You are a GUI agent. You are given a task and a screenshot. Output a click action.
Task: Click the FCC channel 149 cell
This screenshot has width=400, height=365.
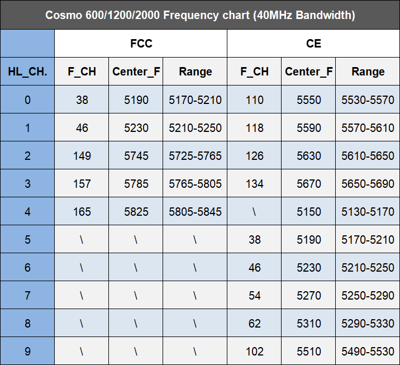82,155
